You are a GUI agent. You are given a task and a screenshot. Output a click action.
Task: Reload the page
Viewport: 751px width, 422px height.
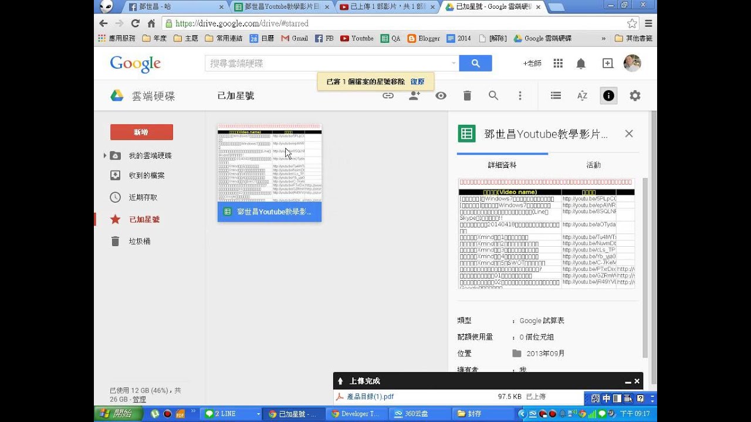(135, 23)
